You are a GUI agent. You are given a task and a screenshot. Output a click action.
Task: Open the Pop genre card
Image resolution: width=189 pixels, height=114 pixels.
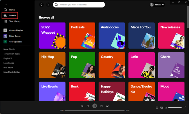[82, 65]
